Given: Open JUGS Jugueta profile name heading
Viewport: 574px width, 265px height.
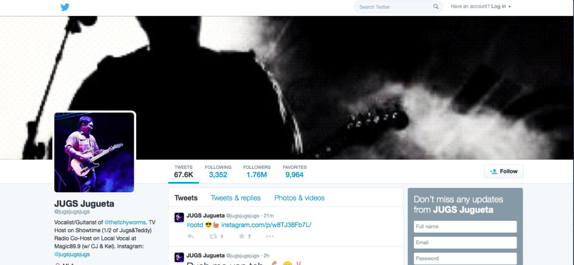Looking at the screenshot, I should click(x=84, y=203).
